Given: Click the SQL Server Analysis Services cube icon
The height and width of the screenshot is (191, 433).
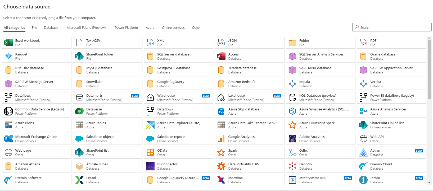Looking at the screenshot, I should [x=292, y=56].
